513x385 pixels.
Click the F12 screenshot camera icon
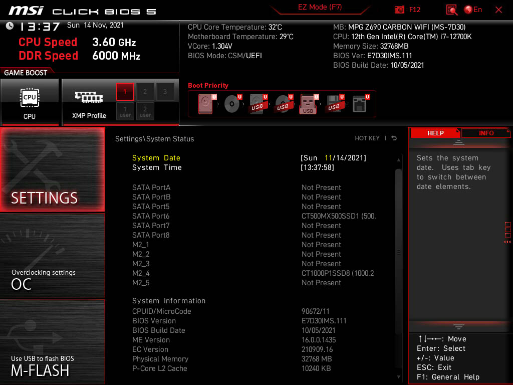[x=400, y=10]
